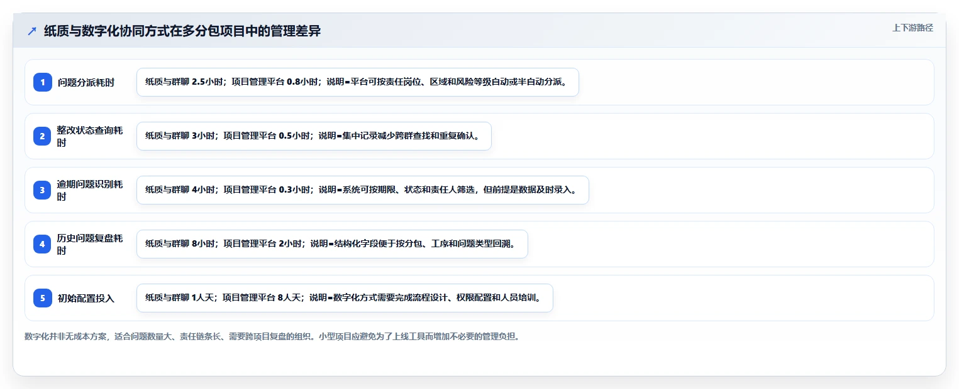
Task: Click the title 纸质与数字化协同方式在多分包项目中的管理差异
Action: pos(182,31)
